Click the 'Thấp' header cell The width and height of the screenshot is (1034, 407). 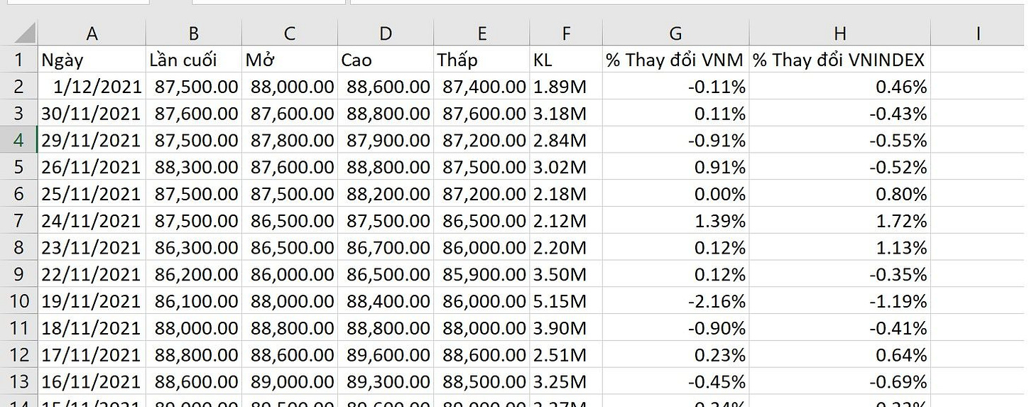pos(482,60)
